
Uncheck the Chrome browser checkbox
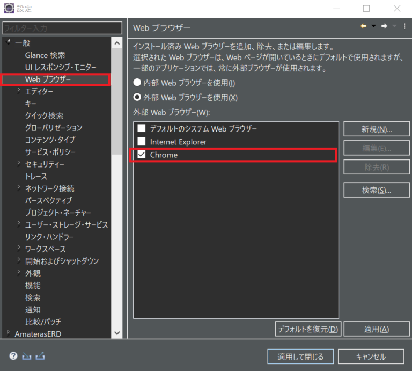(142, 155)
